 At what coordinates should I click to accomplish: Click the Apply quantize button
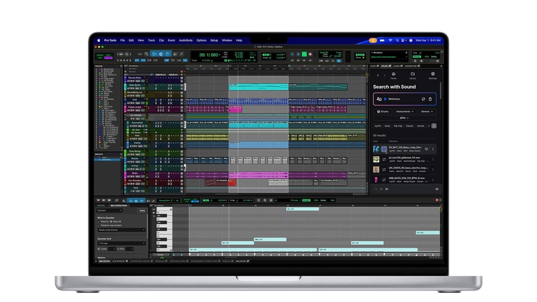click(142, 210)
